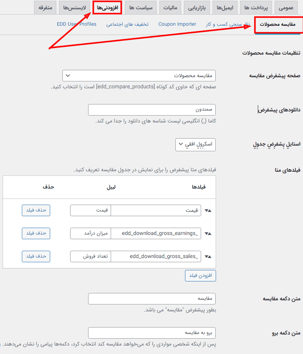This screenshot has height=354, width=303.
Task: Delete the قیمت field row
Action: (x=36, y=210)
